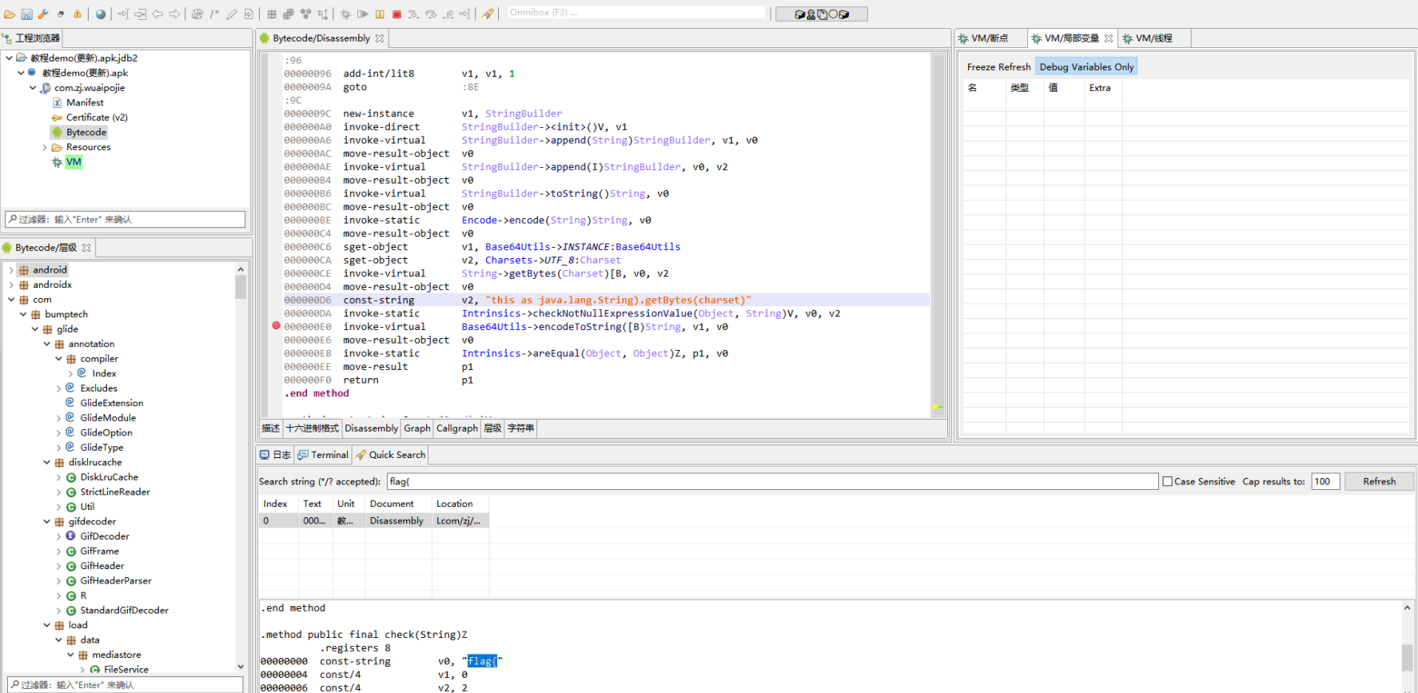The height and width of the screenshot is (693, 1418).
Task: Open the Terminal tab
Action: coord(324,455)
